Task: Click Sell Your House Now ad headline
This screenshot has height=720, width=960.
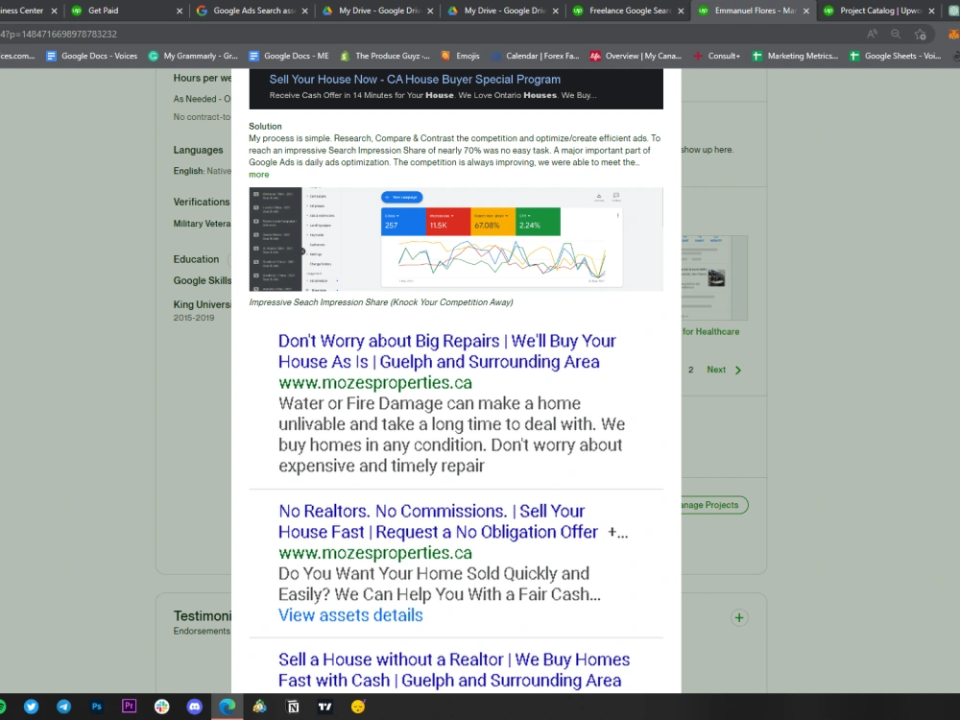Action: pyautogui.click(x=415, y=79)
